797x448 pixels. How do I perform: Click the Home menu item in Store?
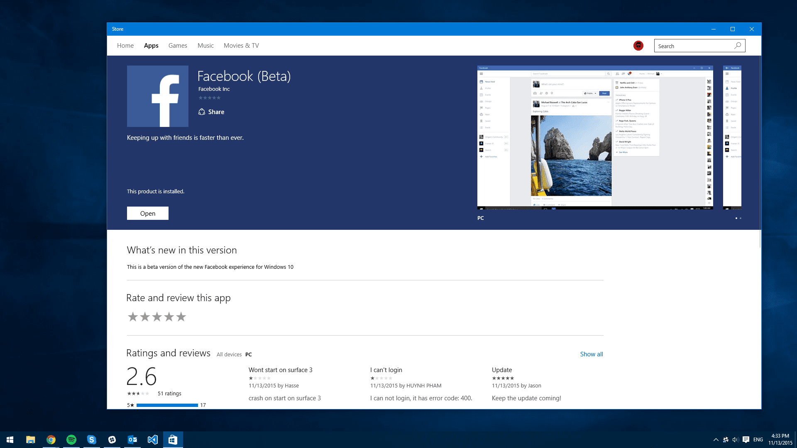(125, 45)
